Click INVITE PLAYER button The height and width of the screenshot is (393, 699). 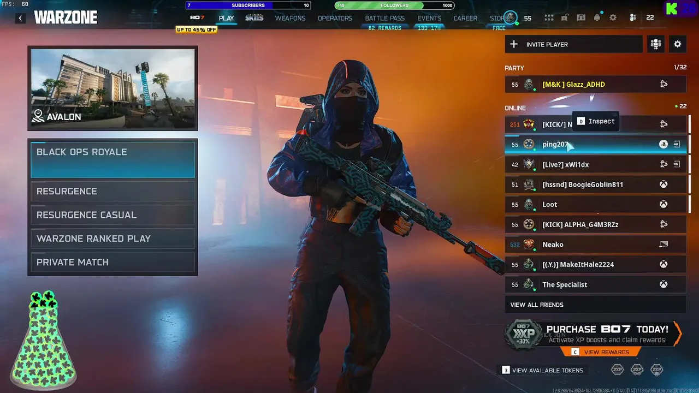573,44
